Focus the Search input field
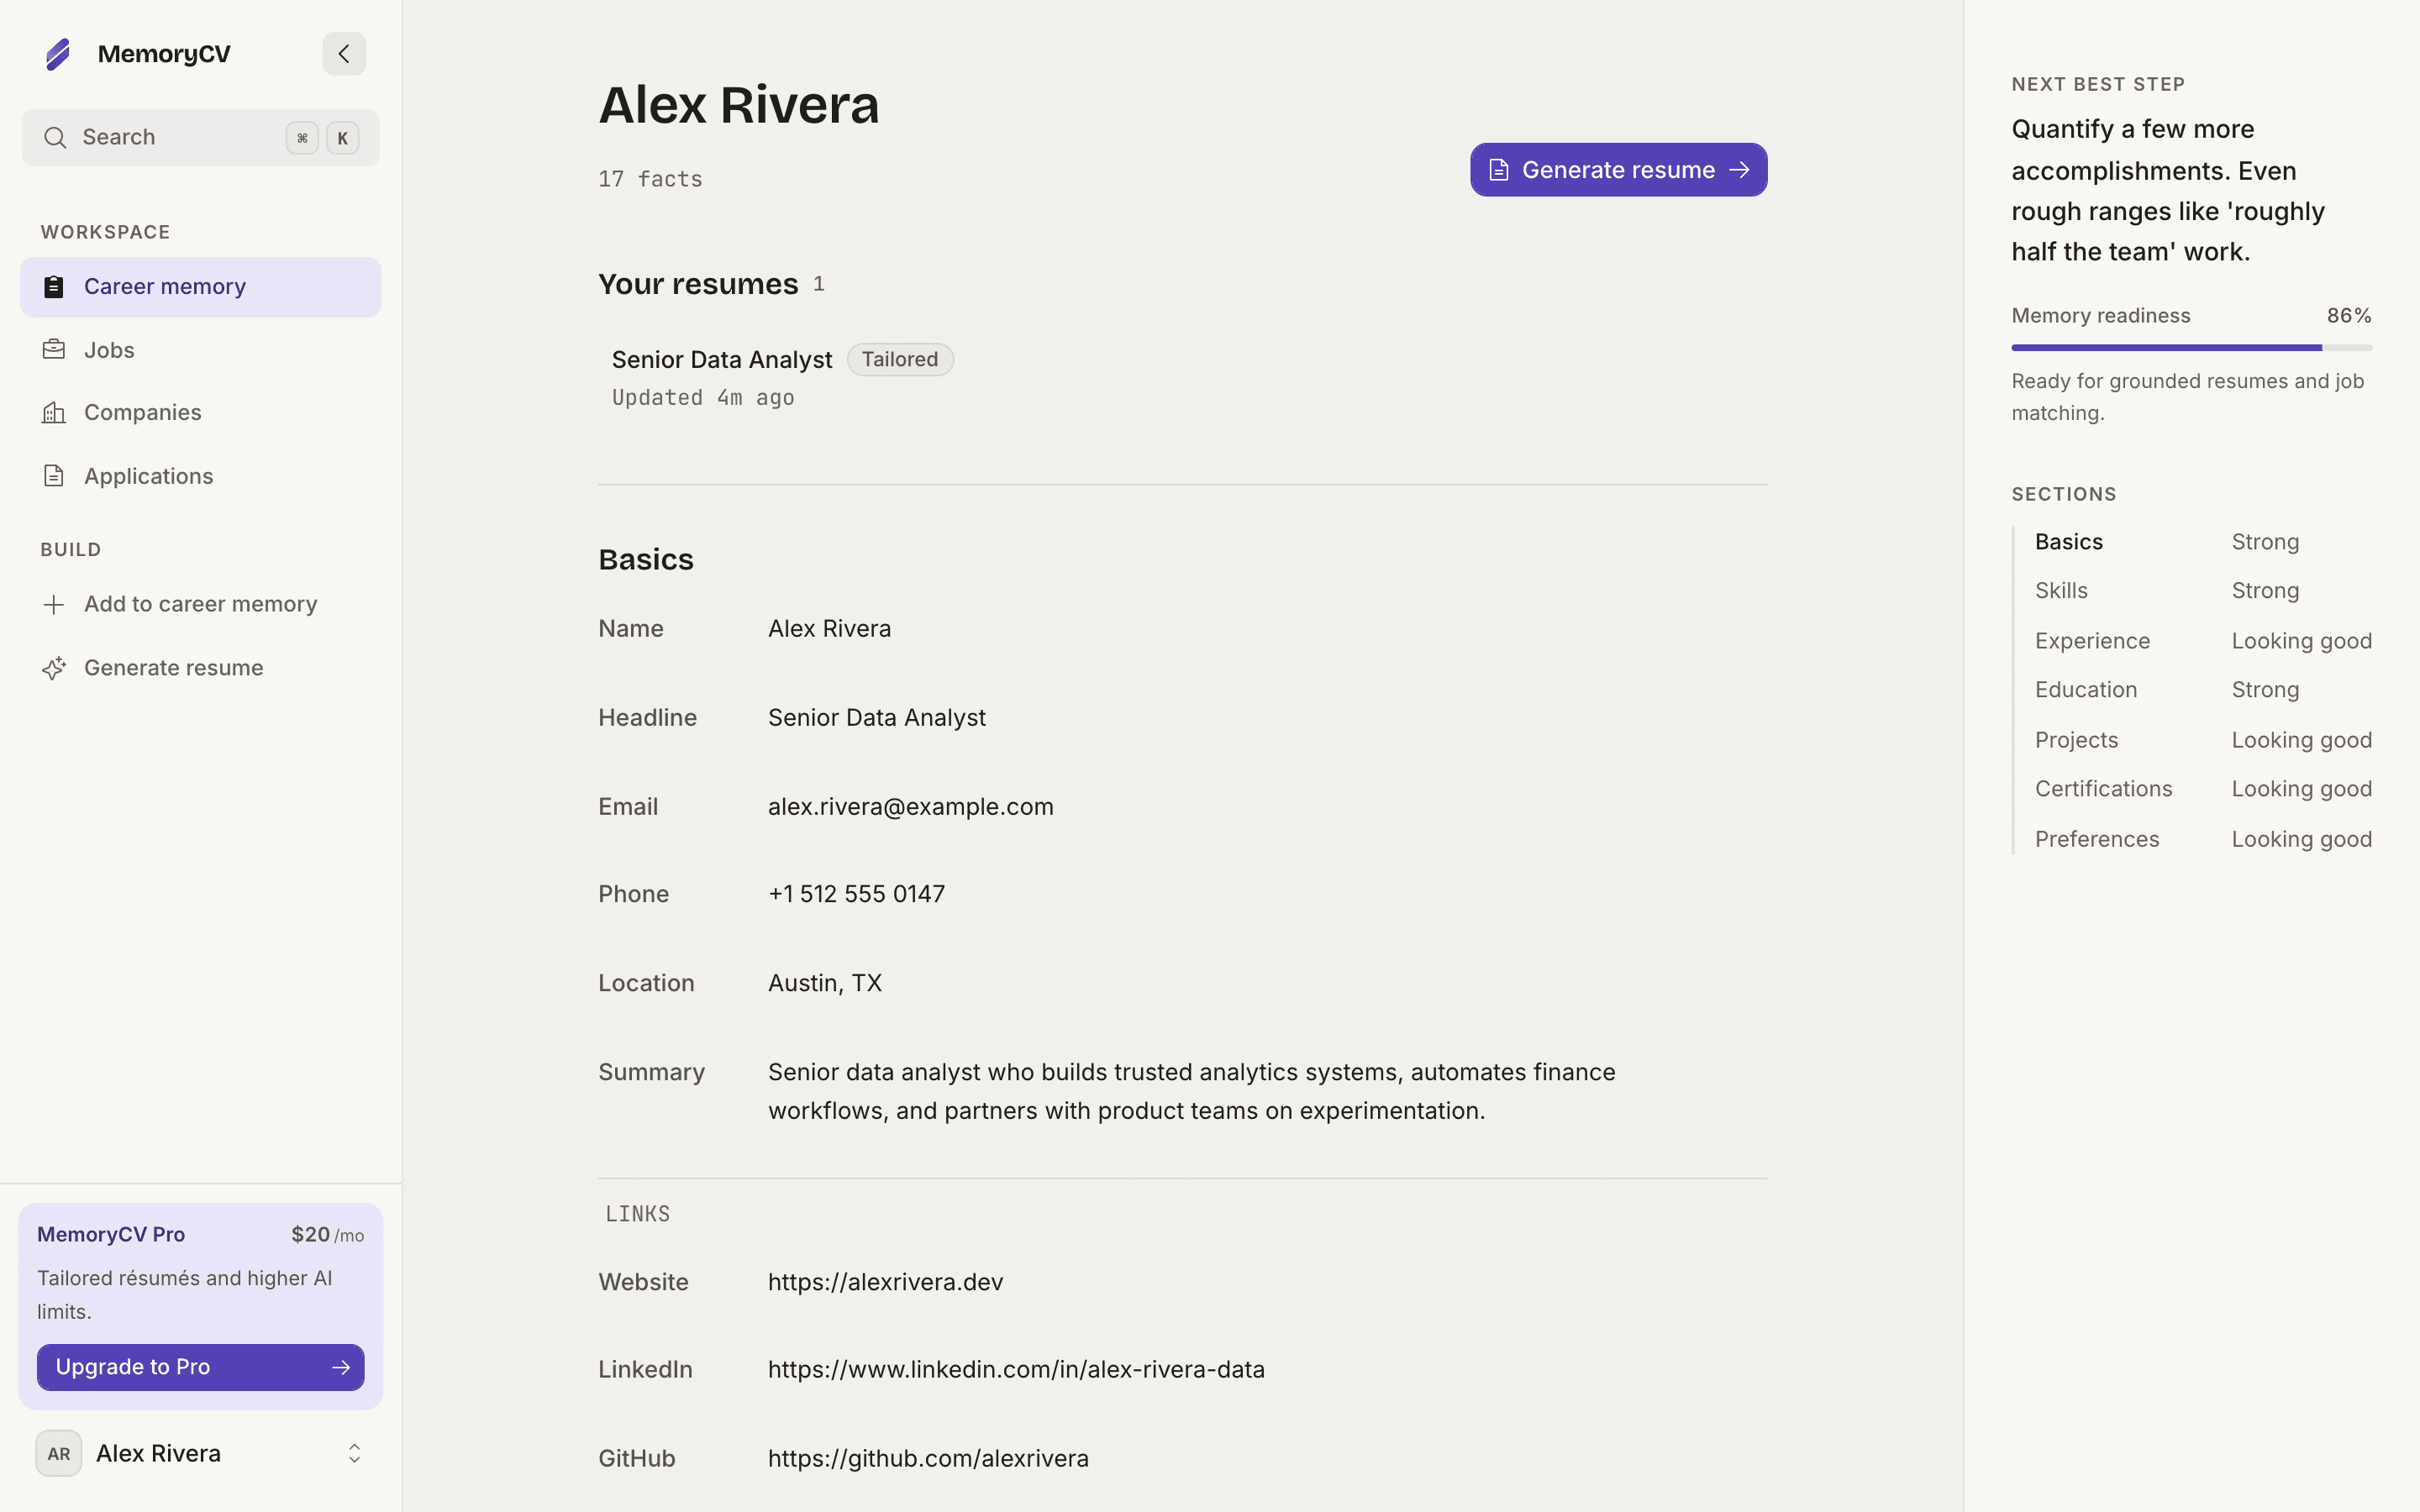This screenshot has height=1512, width=2420. pyautogui.click(x=200, y=138)
